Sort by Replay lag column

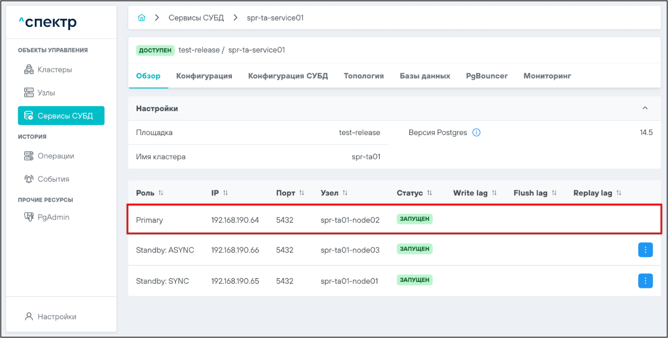click(619, 193)
